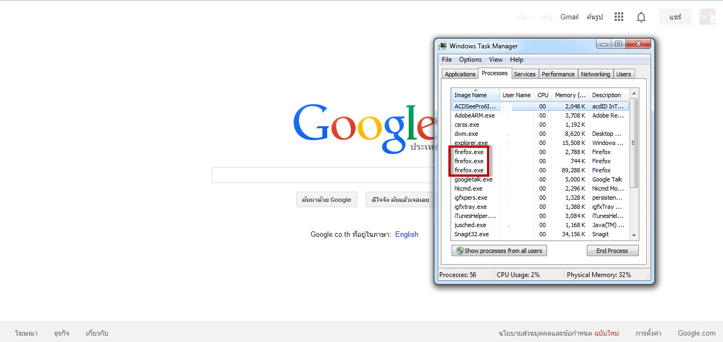Screen dimensions: 723x342
Task: Switch to the Services tab
Action: pyautogui.click(x=525, y=74)
